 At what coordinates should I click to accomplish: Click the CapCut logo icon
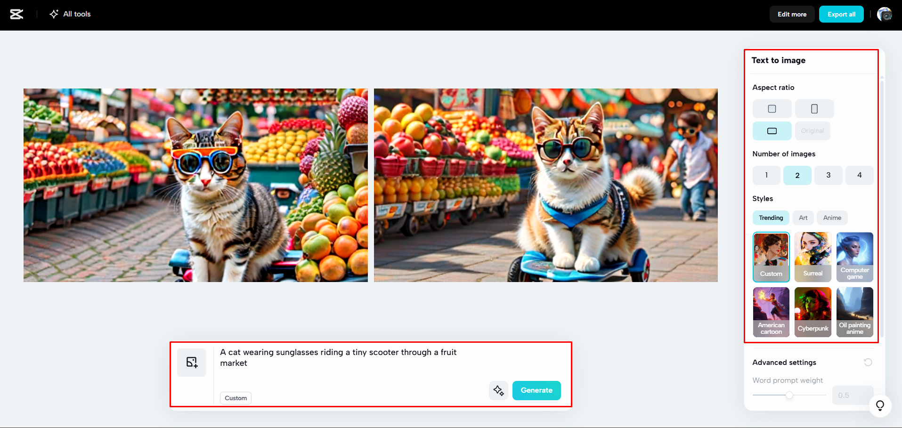pos(16,14)
